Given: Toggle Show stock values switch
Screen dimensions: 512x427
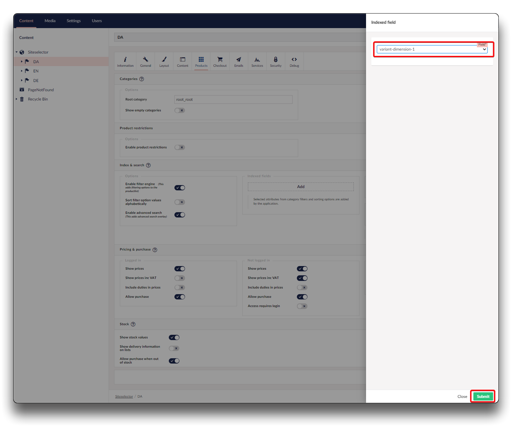Looking at the screenshot, I should click(174, 337).
